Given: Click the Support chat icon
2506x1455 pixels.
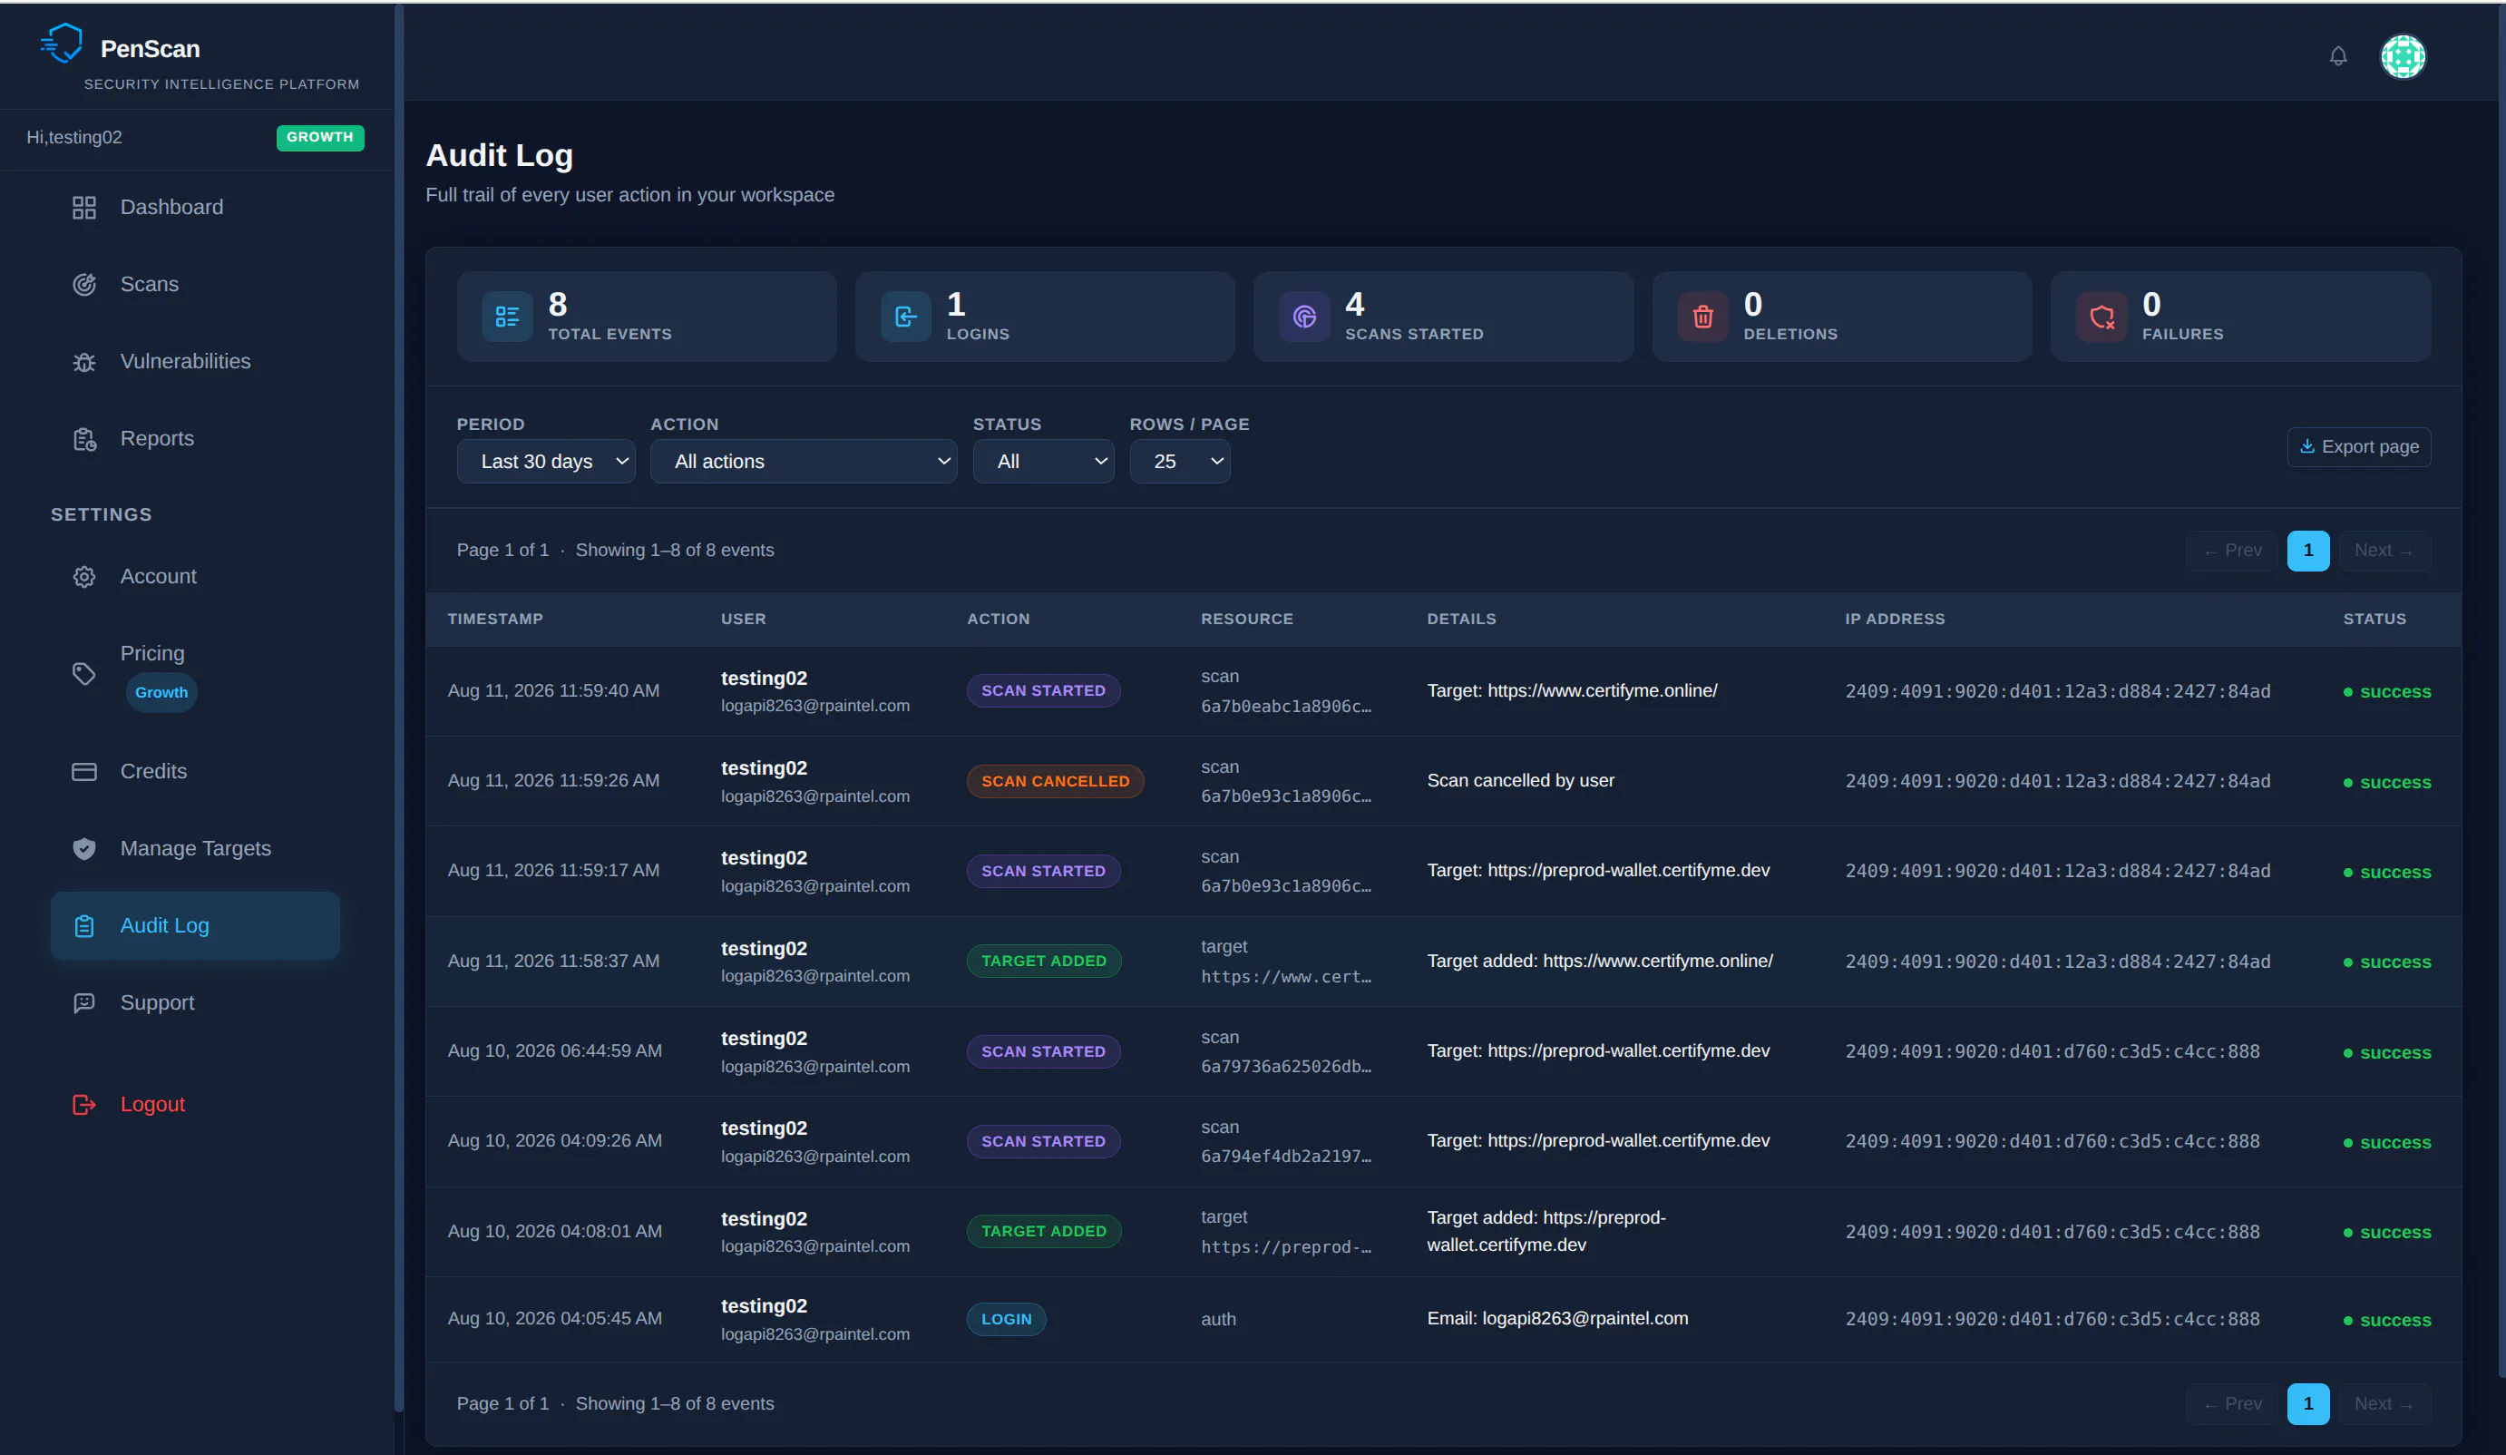Looking at the screenshot, I should tap(84, 1002).
